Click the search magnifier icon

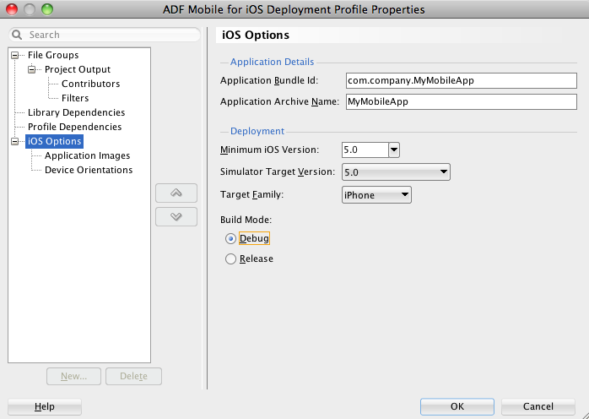tap(17, 35)
